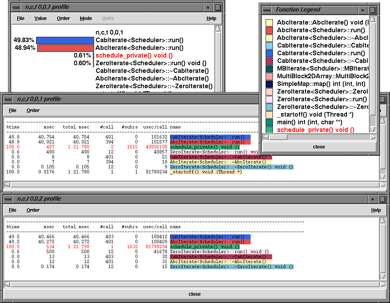Click Function Legend scrollbar up arrow
The width and height of the screenshot is (390, 303).
[x=373, y=19]
